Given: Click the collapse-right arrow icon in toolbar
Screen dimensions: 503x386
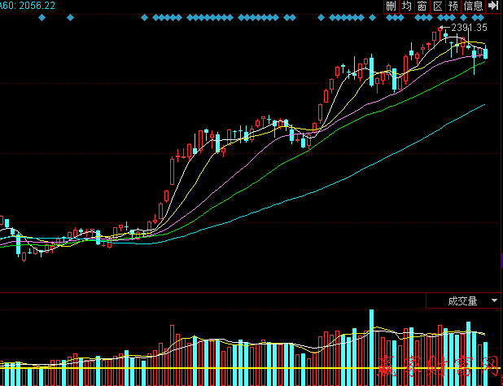Looking at the screenshot, I should (x=493, y=7).
